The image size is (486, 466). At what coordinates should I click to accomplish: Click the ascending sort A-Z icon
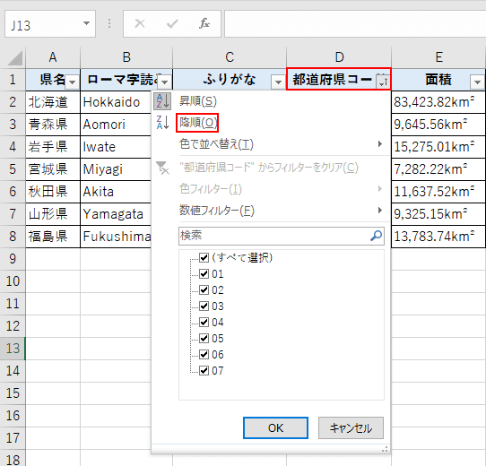point(162,101)
